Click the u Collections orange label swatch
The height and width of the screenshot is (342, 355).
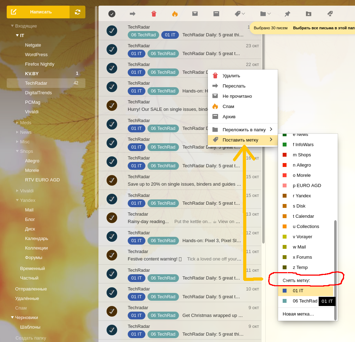[x=284, y=226]
